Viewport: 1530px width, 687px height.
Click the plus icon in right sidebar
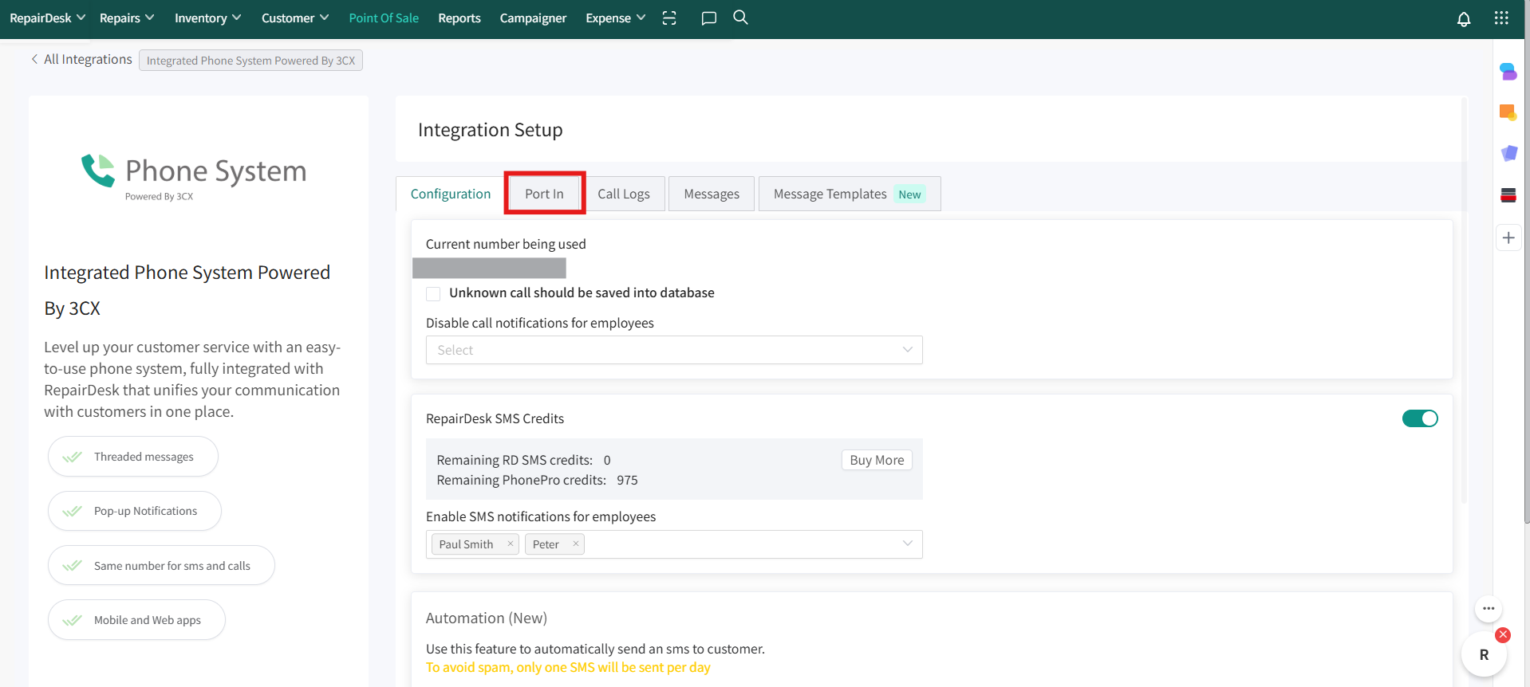point(1508,238)
